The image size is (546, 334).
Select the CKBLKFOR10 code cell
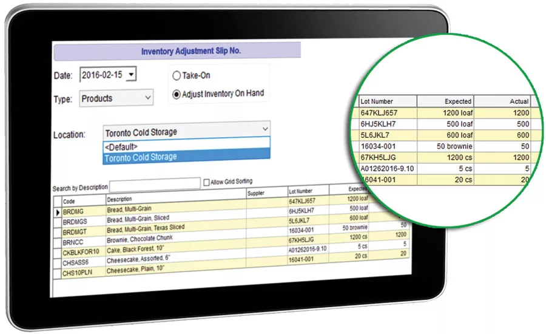[x=84, y=252]
